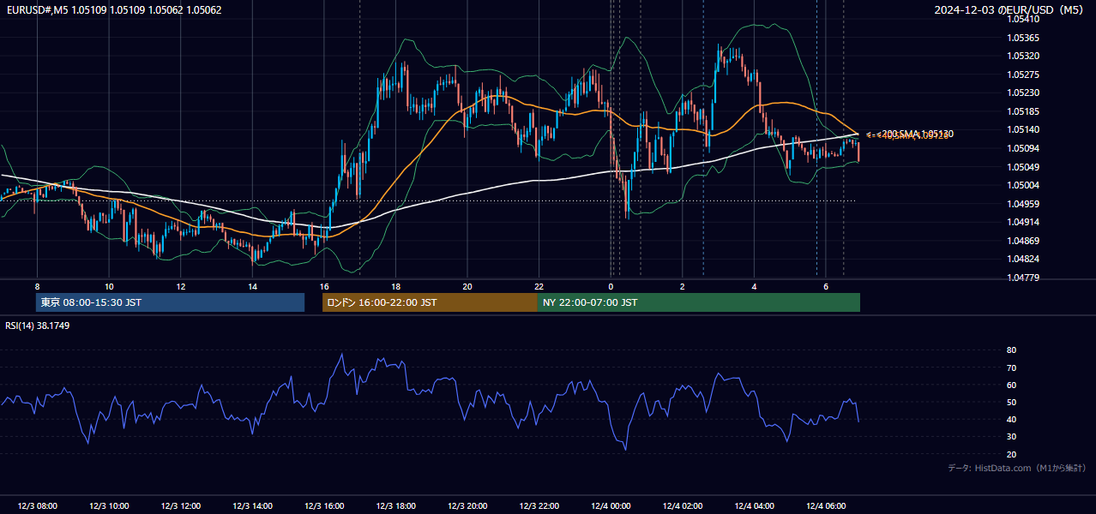This screenshot has width=1096, height=514.
Task: Click the EURUSD#,M5 symbol title with OHLC values
Action: (x=114, y=10)
